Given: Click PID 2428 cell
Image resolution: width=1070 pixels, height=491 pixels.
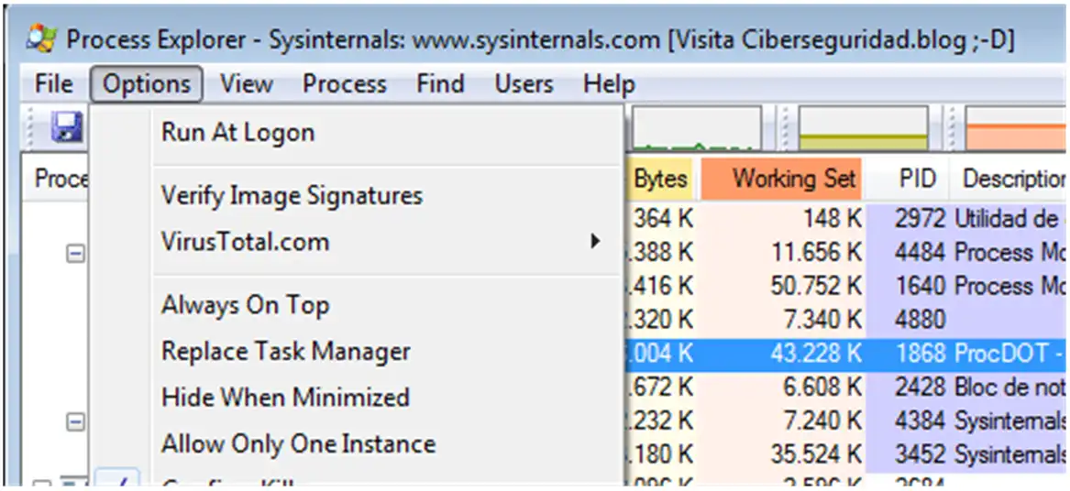Looking at the screenshot, I should (920, 388).
